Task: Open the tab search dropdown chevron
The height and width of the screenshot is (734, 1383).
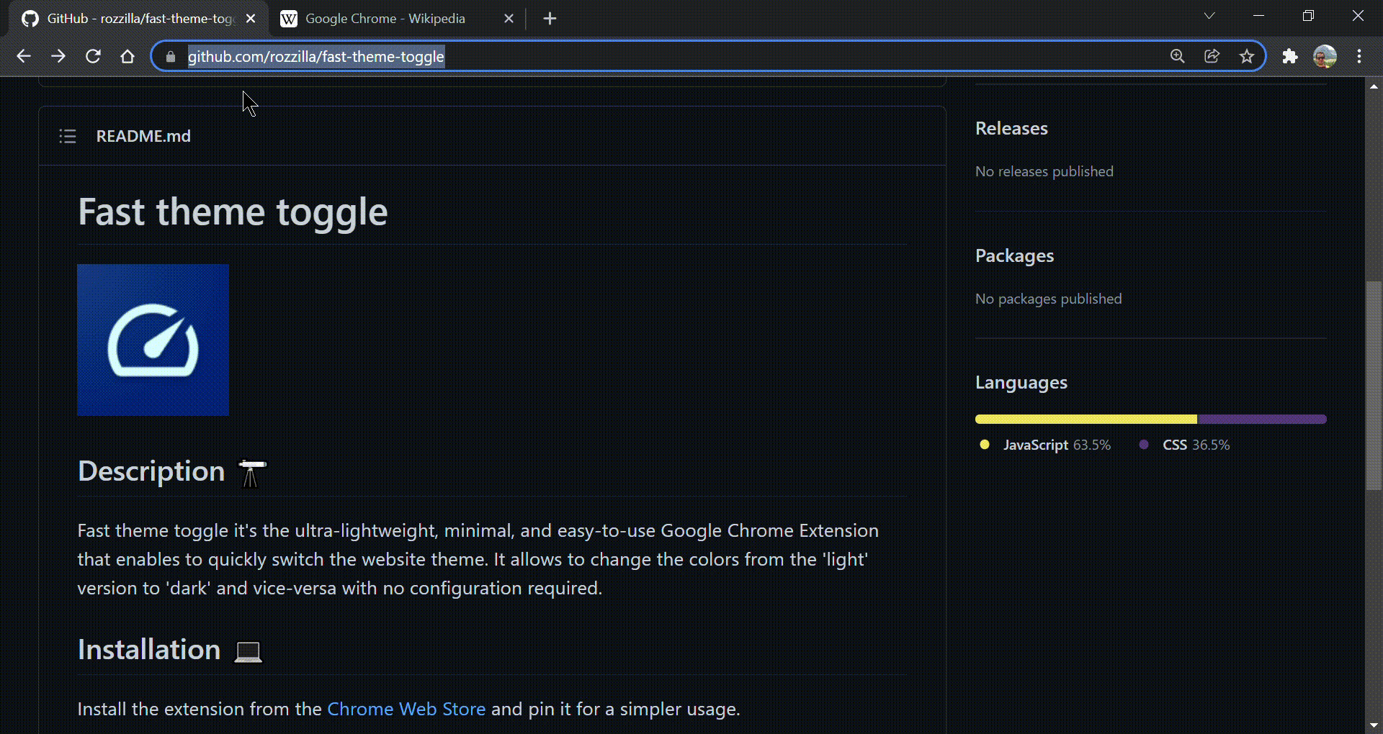Action: tap(1209, 16)
